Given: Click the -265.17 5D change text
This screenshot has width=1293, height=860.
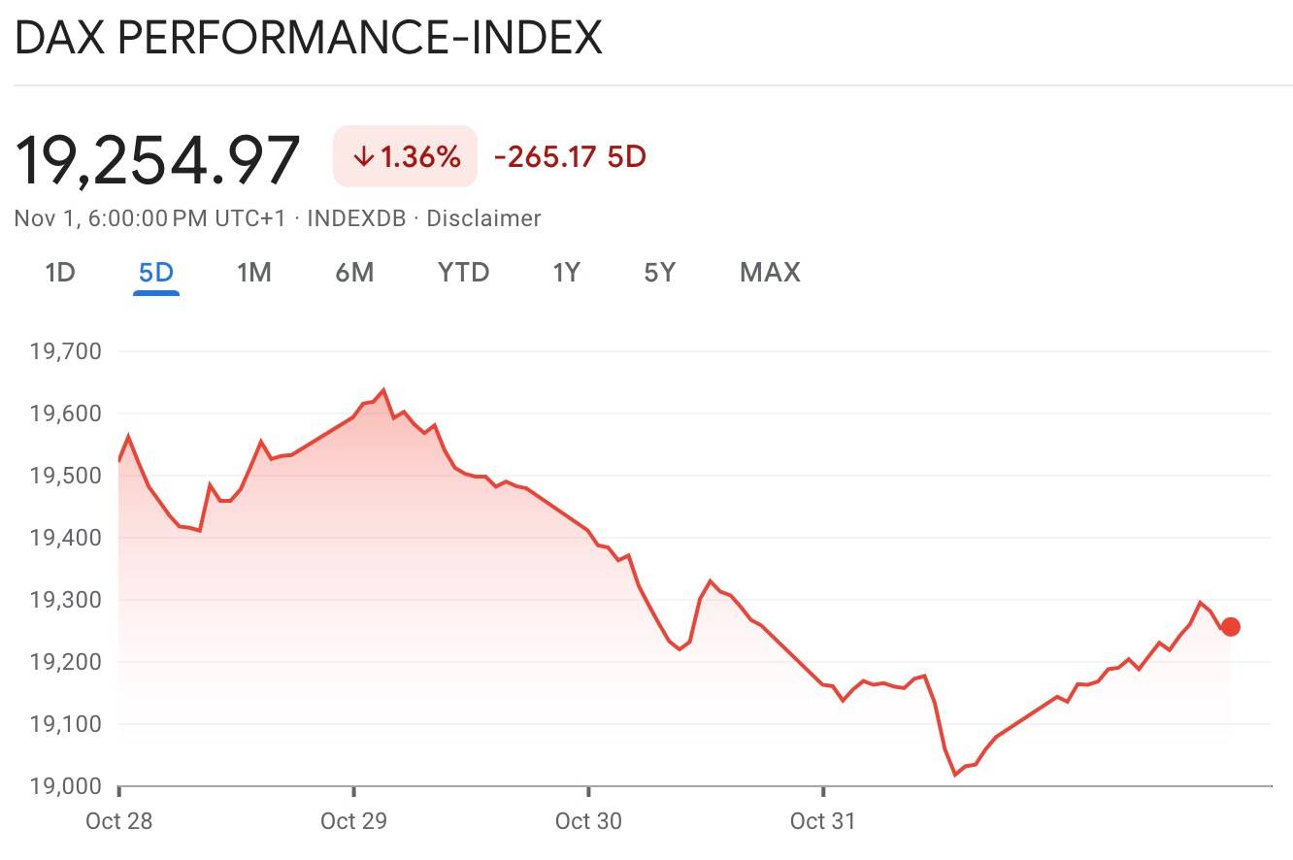Looking at the screenshot, I should point(570,156).
